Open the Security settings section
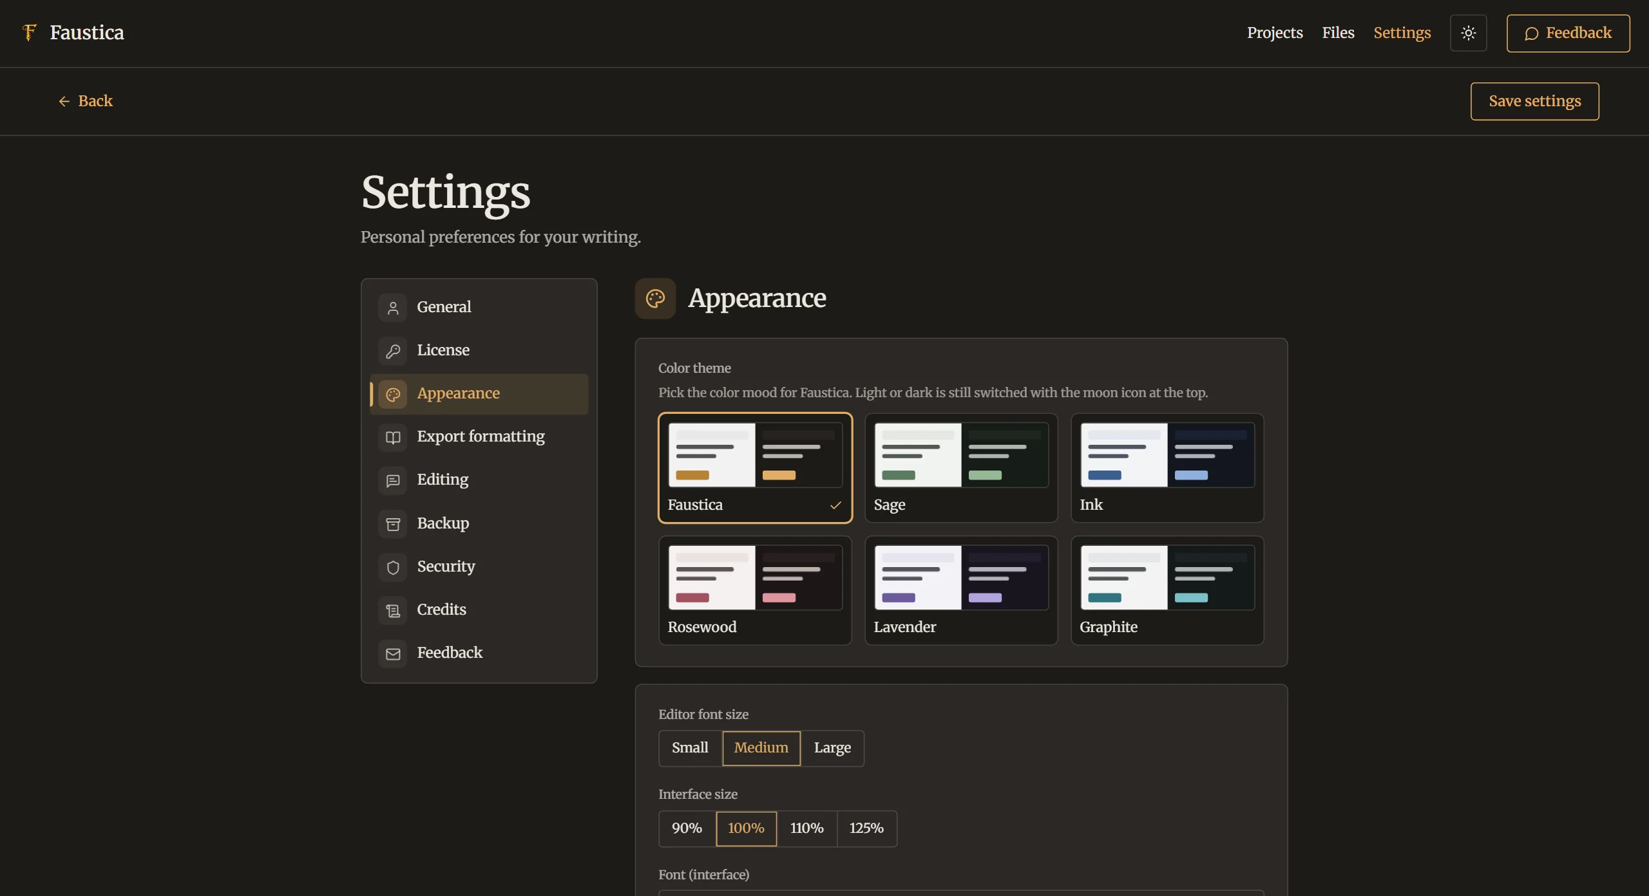1649x896 pixels. pos(479,567)
